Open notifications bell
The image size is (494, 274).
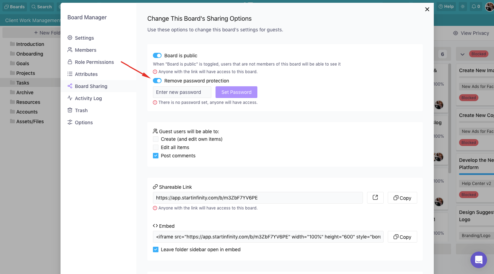point(476,7)
